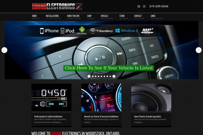This screenshot has height=135, width=203.
Task: Click the 'MECP certified' description text
Action: pos(50,121)
